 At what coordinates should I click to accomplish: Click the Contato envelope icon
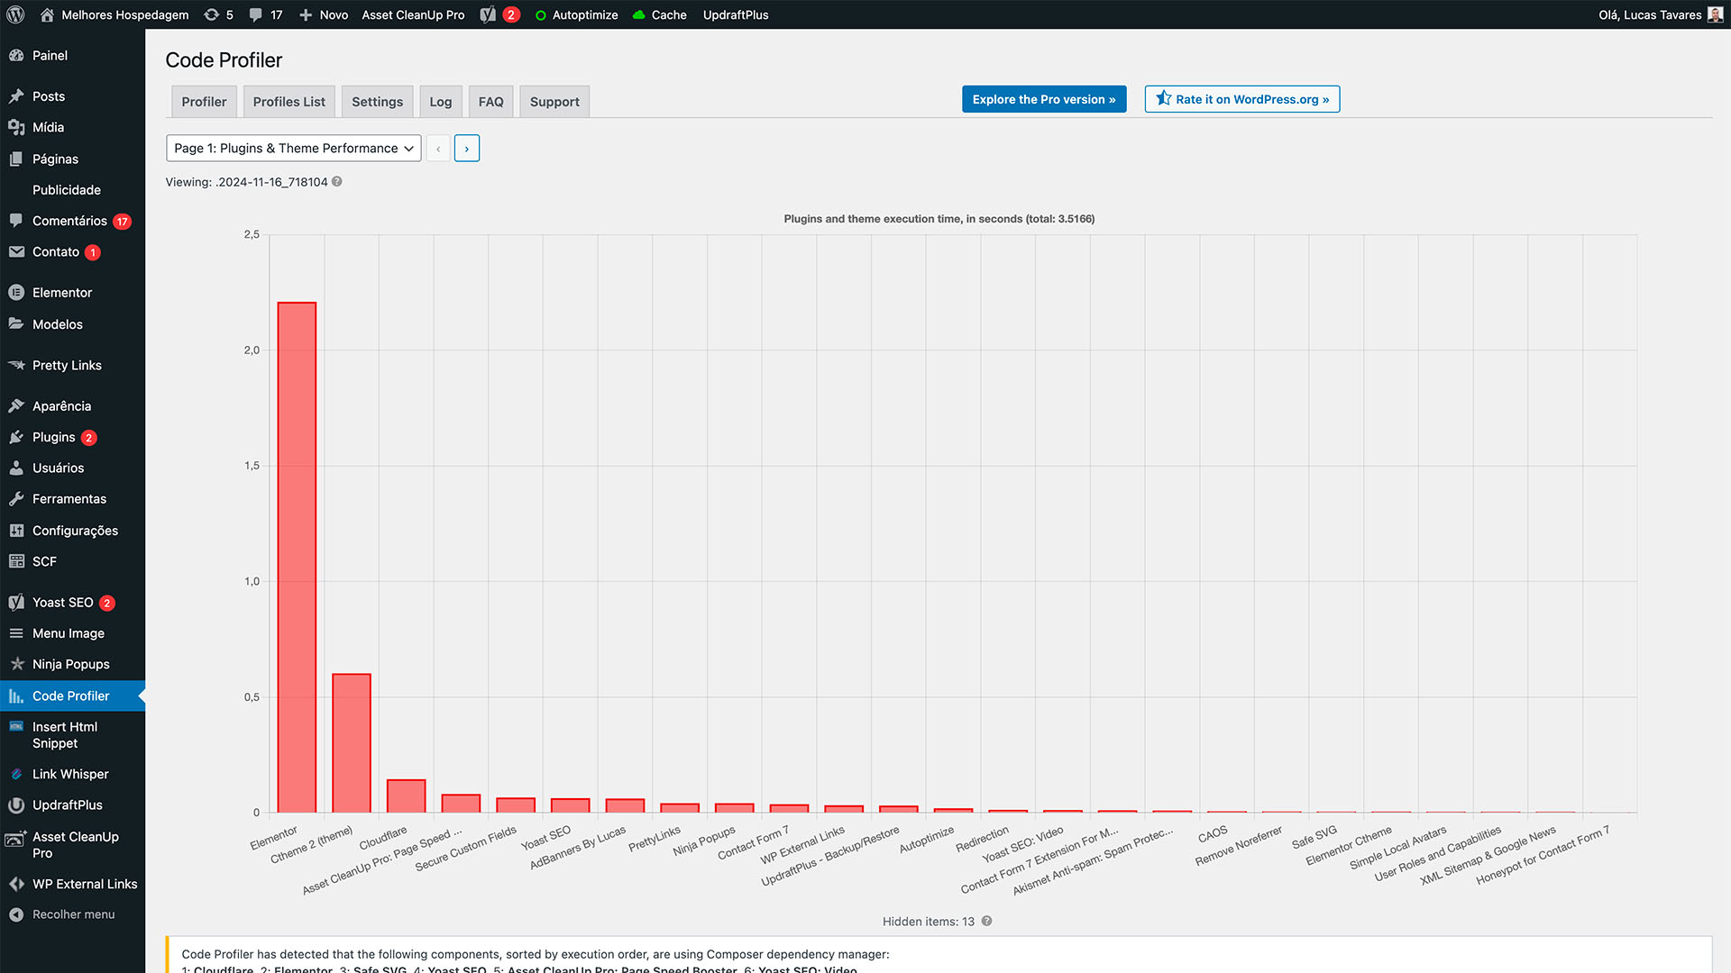tap(16, 252)
